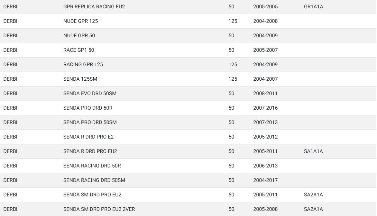Image resolution: width=377 pixels, height=216 pixels.
Task: Select the NUDE GPR 125 model name
Action: click(80, 21)
